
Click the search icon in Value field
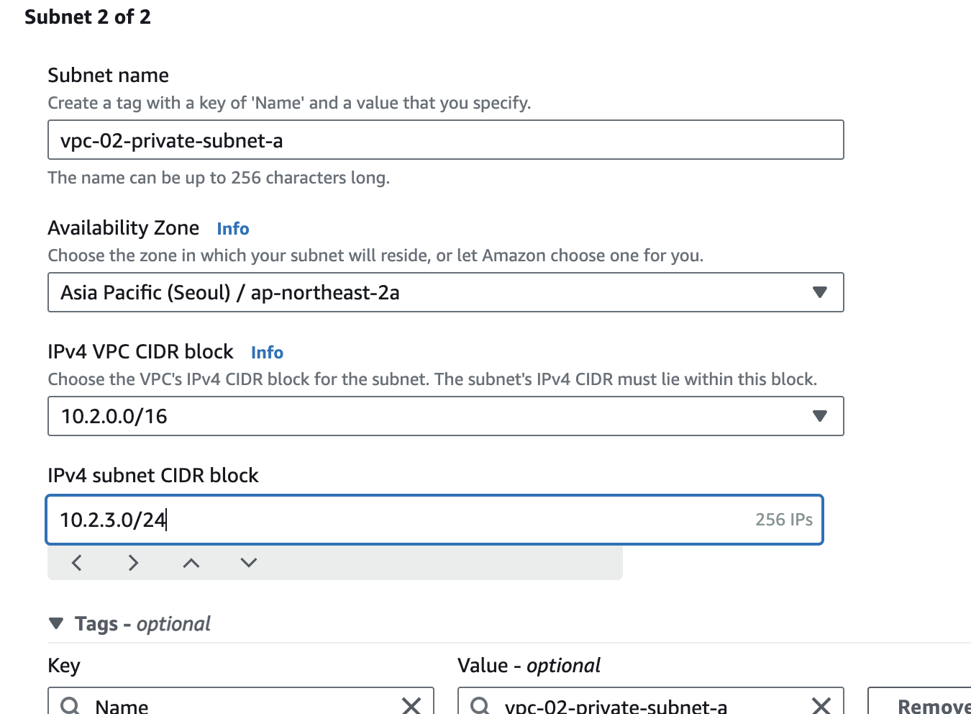click(480, 705)
